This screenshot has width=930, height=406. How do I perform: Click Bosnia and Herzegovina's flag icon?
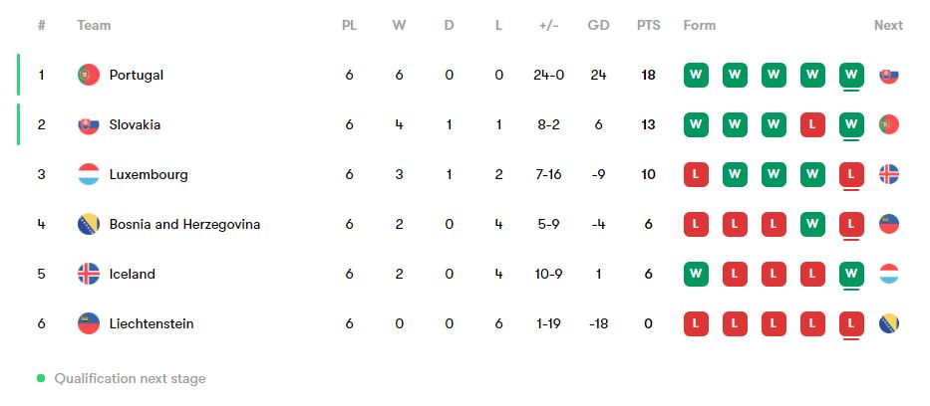coord(89,224)
